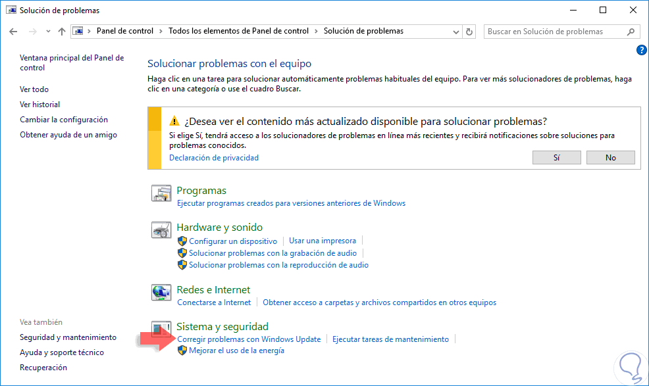This screenshot has width=649, height=386.
Task: Maximize the Solución de problemas window
Action: click(603, 11)
